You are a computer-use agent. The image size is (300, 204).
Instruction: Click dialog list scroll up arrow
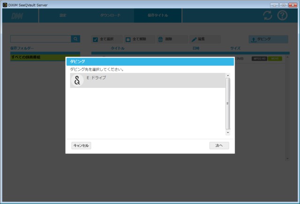[x=228, y=76]
